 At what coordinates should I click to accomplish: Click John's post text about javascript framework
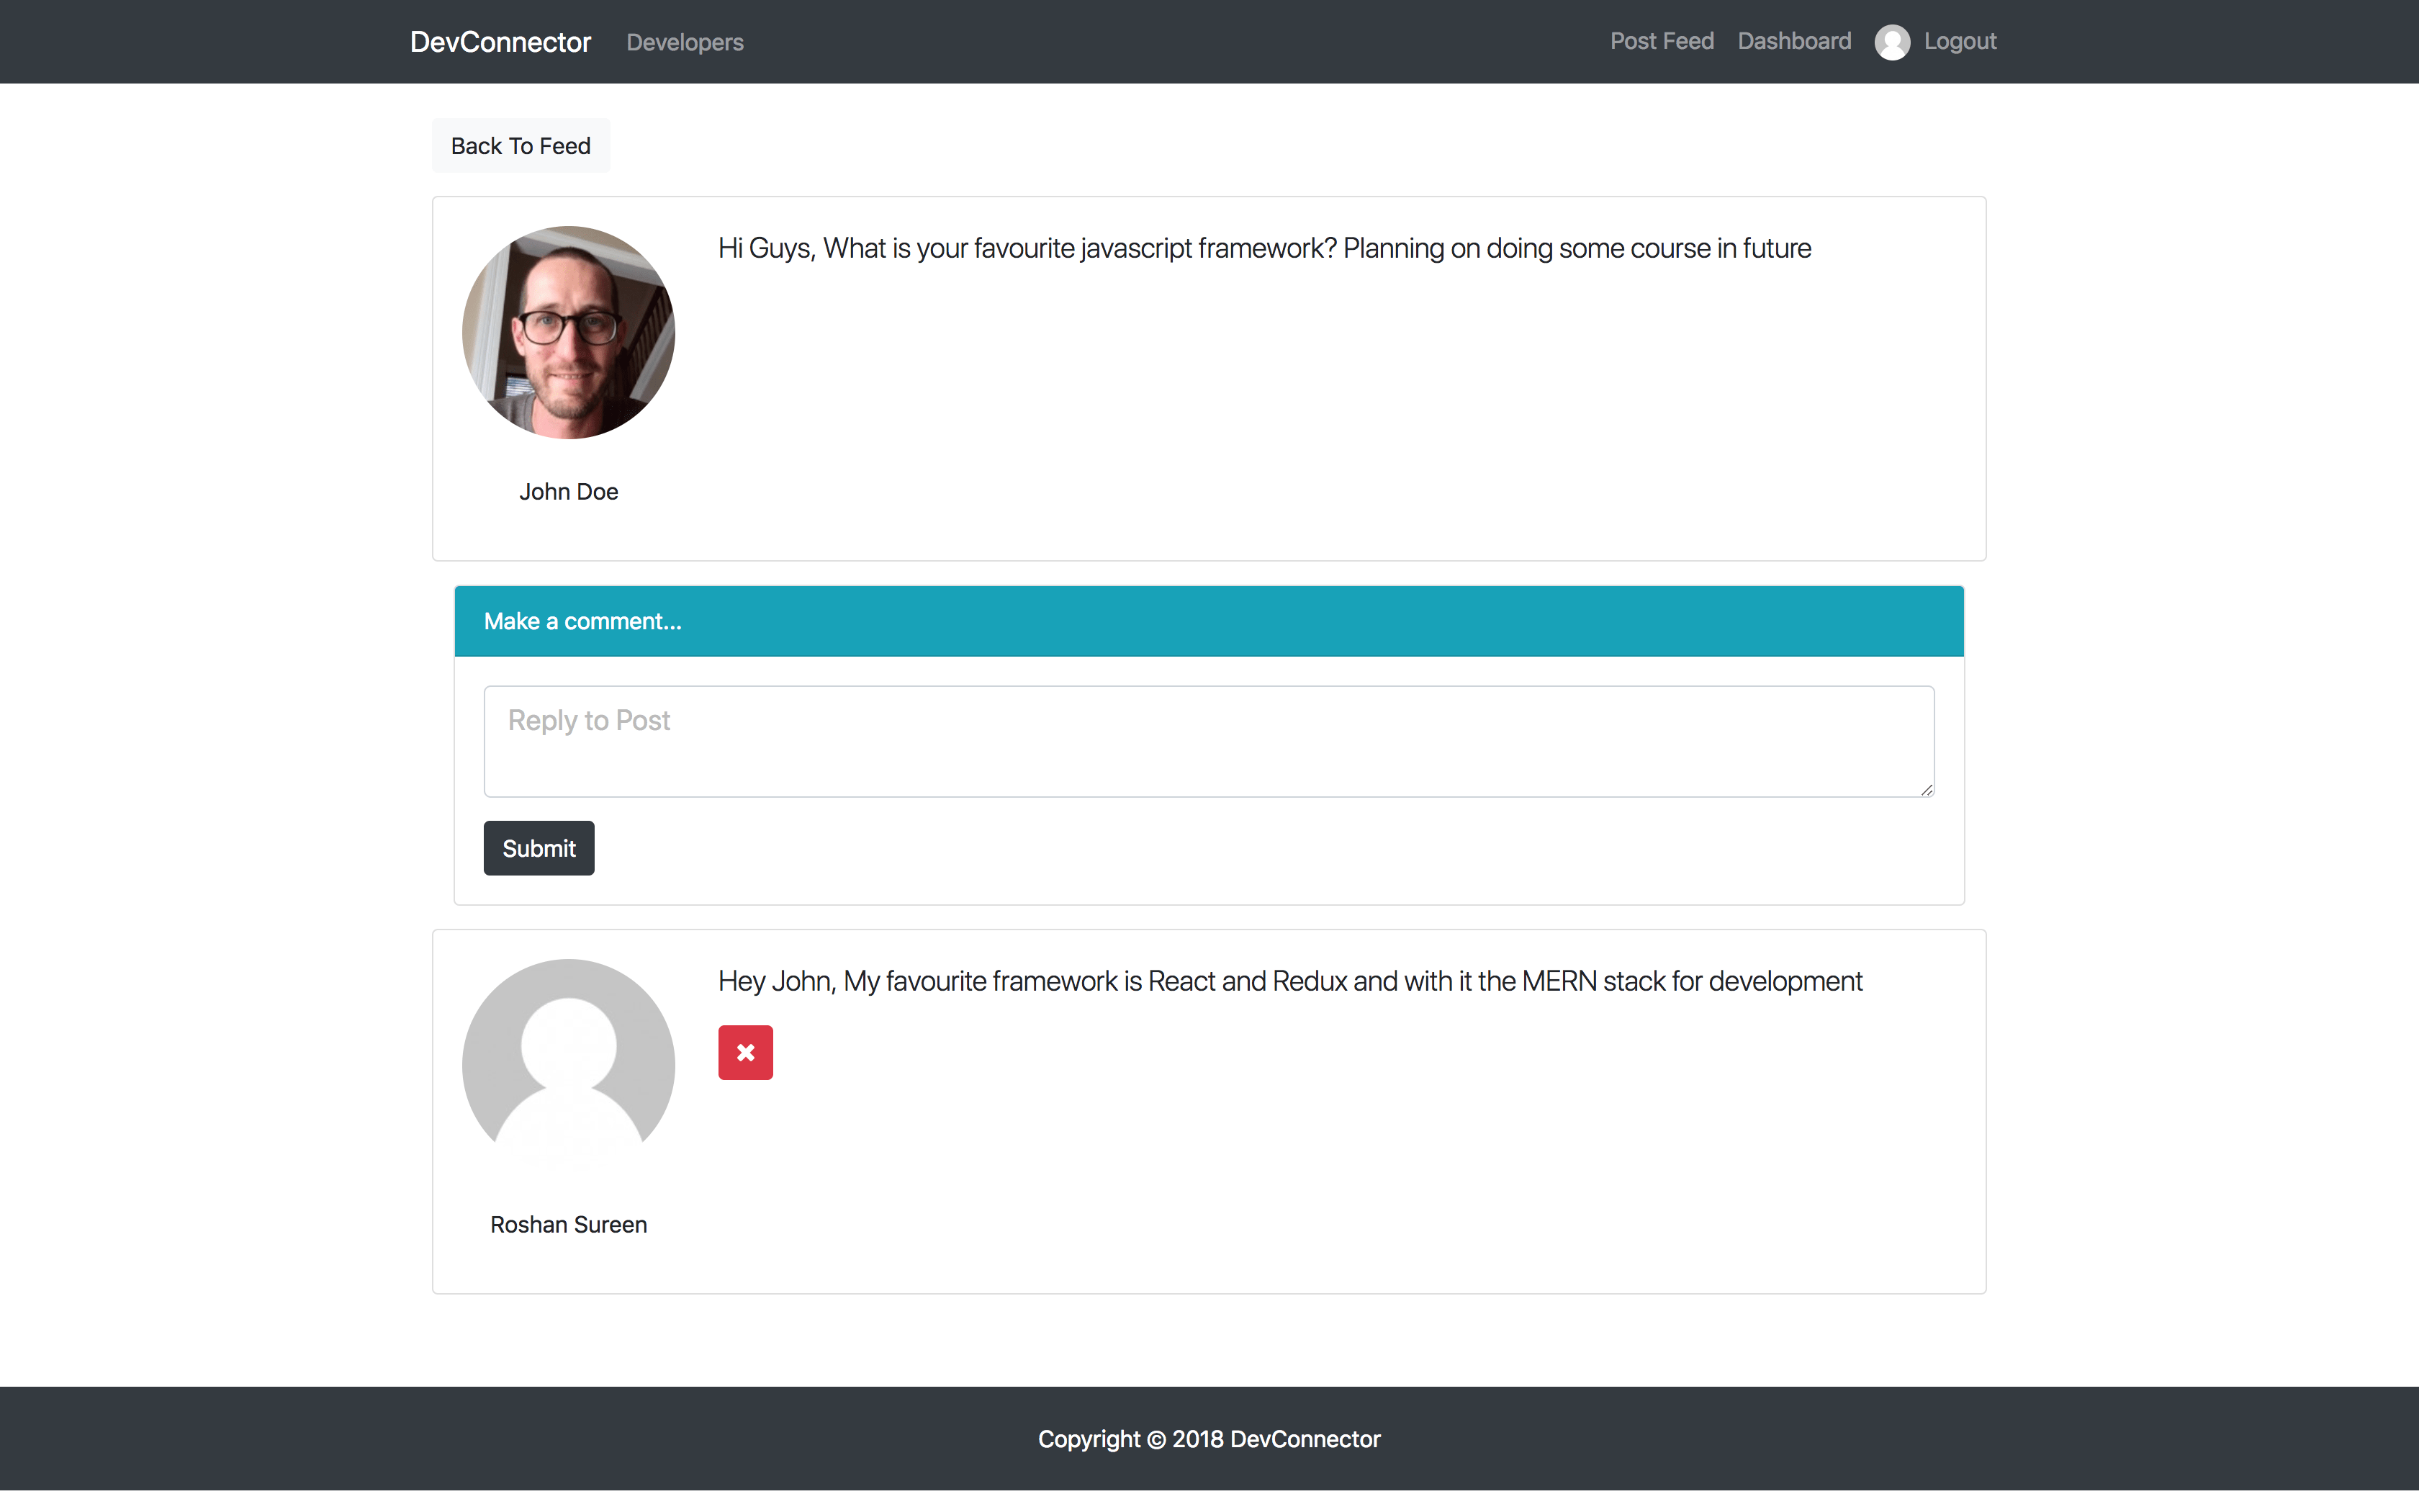click(x=1263, y=248)
